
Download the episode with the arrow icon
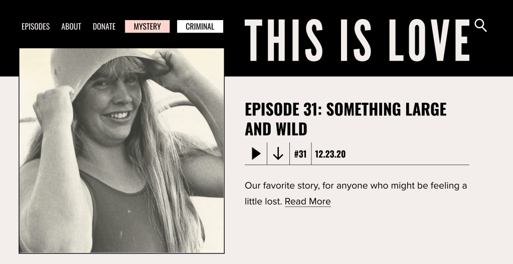point(278,154)
